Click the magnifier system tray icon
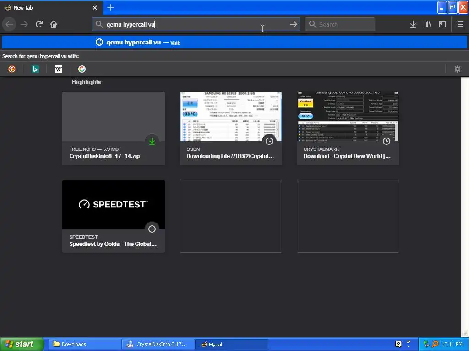The image size is (469, 351). pos(435,344)
